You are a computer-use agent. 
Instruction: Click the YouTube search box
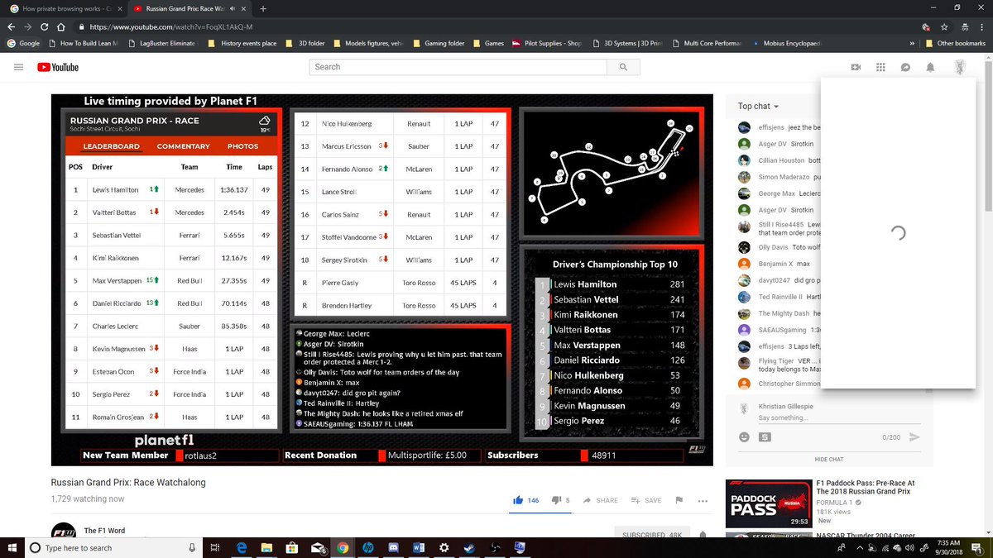(458, 67)
